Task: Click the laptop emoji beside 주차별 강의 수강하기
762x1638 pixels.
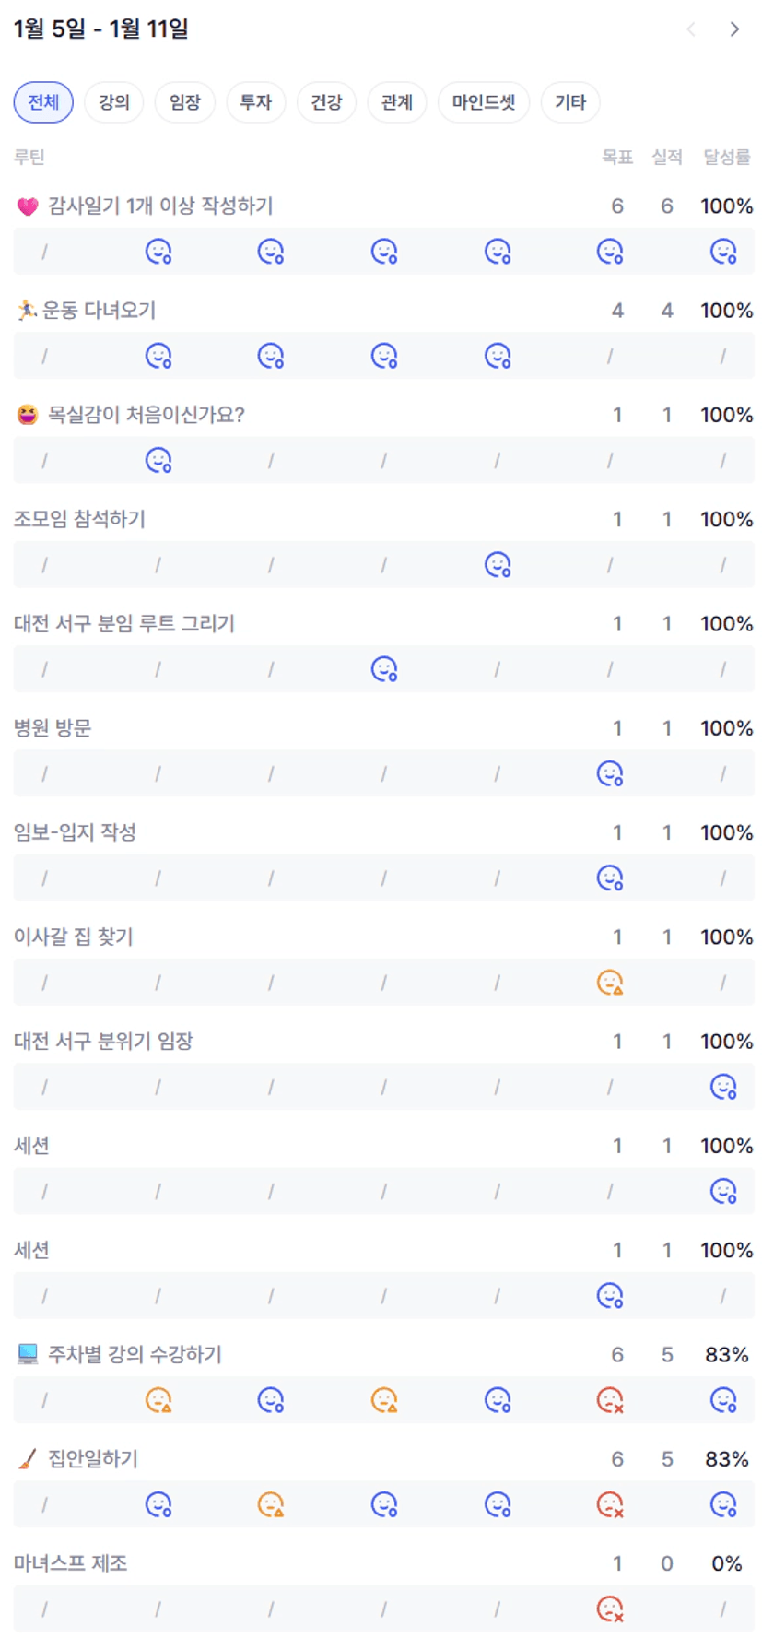Action: (x=28, y=1354)
